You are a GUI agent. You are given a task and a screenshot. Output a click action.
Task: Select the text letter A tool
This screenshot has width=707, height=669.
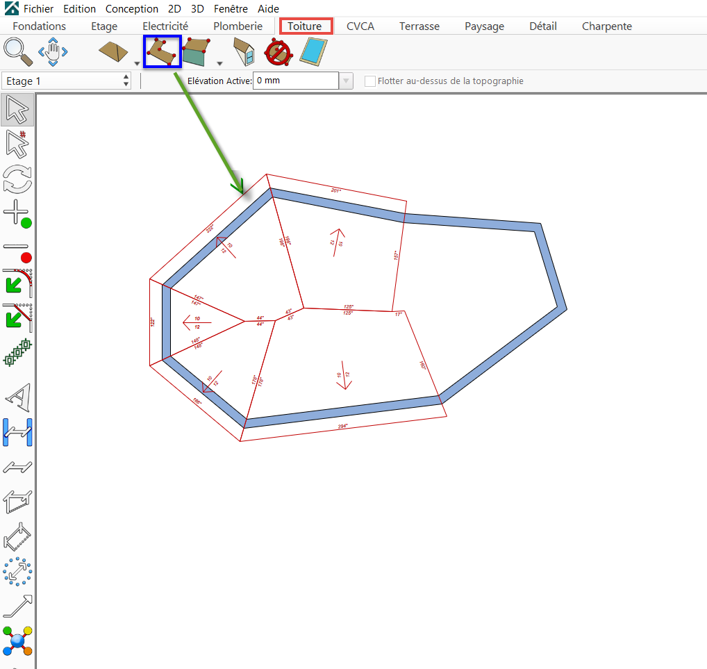pyautogui.click(x=19, y=397)
